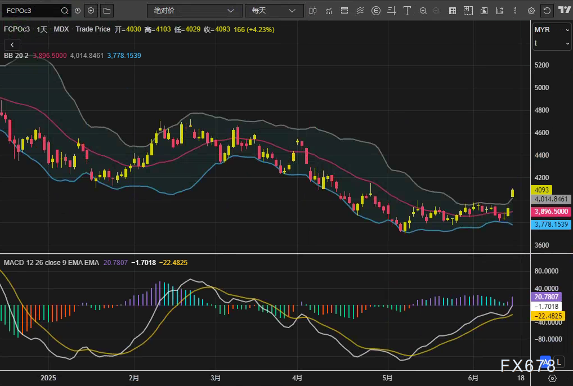This screenshot has height=386, width=573.
Task: Open the 每天 interval dropdown
Action: 274,11
